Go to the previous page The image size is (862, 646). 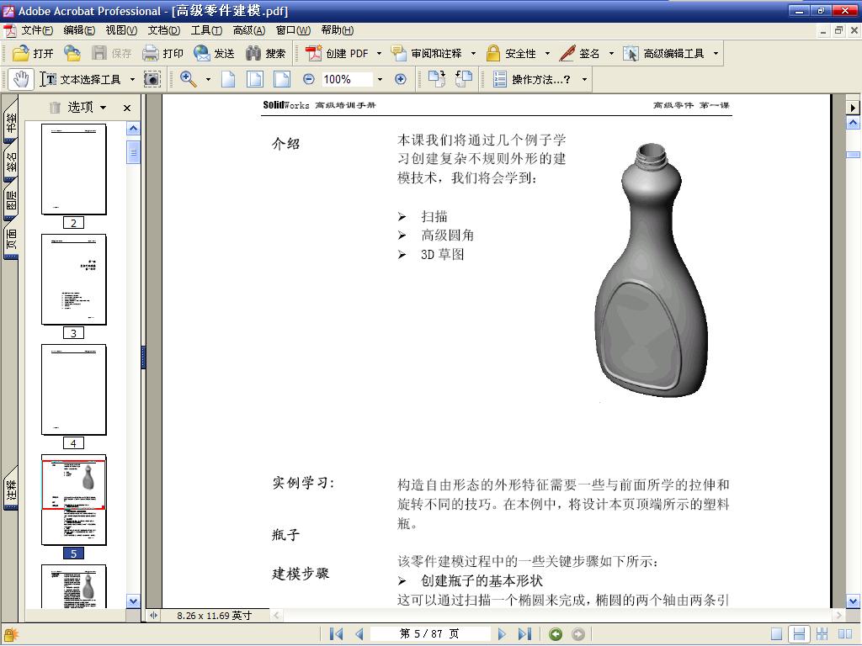(359, 634)
